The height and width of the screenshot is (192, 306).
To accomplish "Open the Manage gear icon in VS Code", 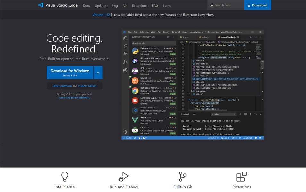I will pyautogui.click(x=125, y=131).
